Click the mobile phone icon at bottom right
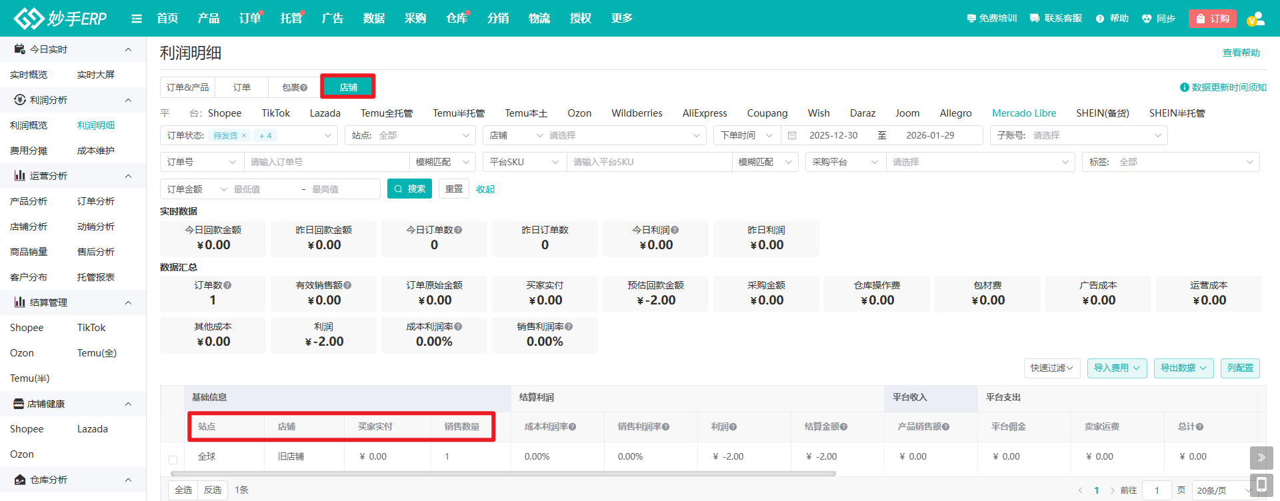Screen dimensions: 1280x501 (1261, 484)
